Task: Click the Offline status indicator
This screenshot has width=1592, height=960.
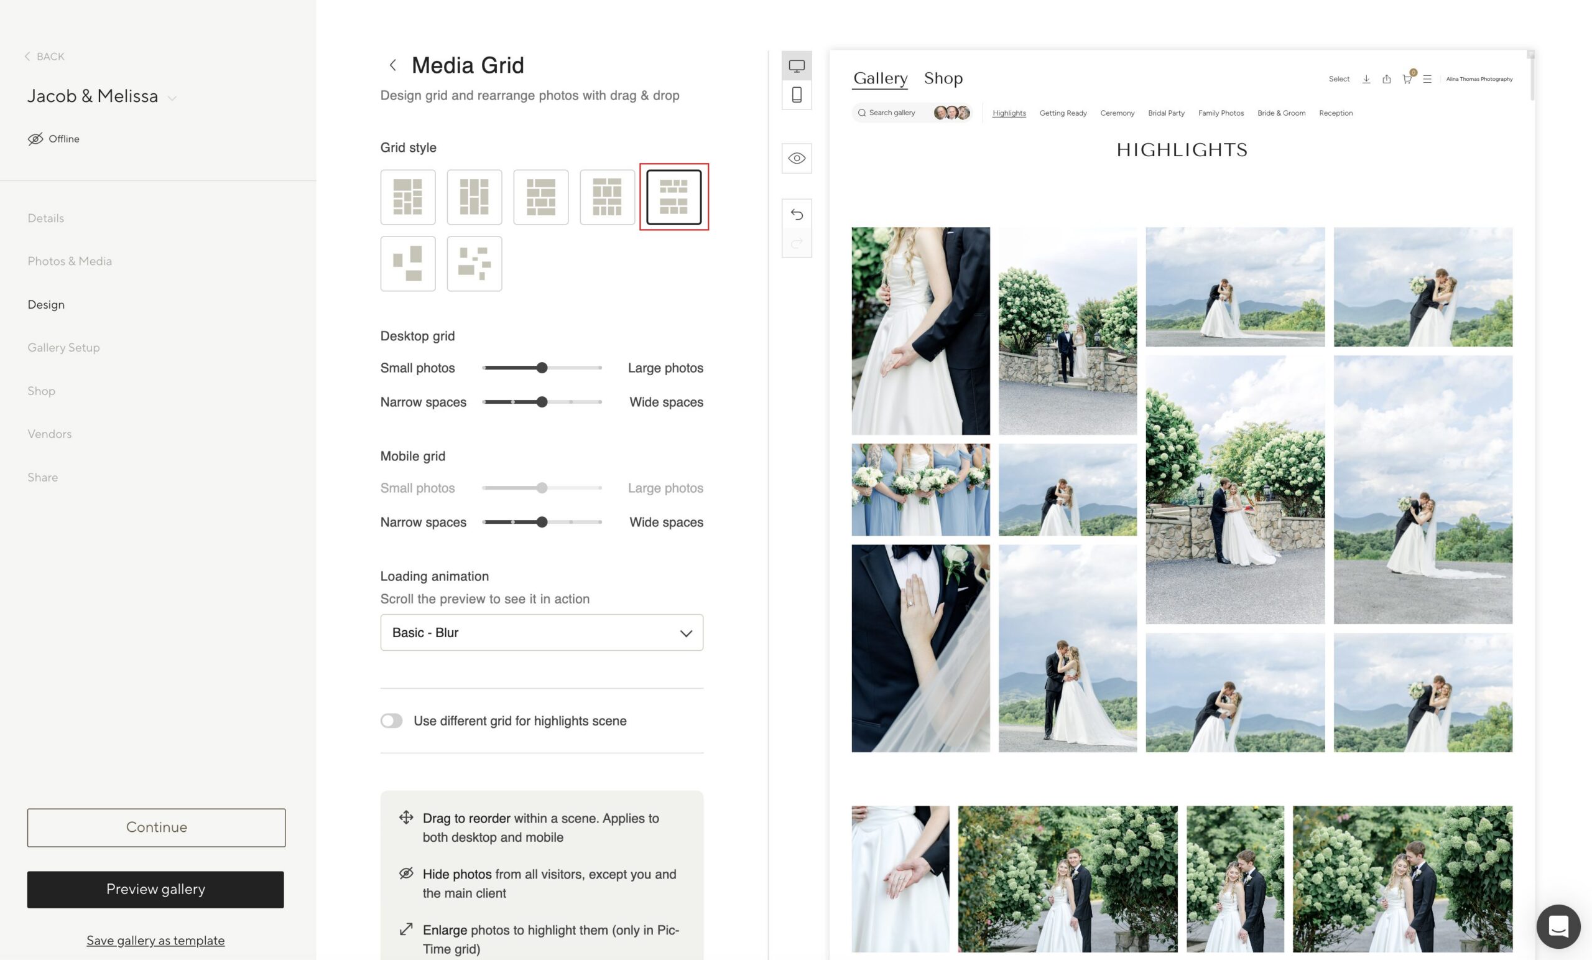Action: pos(53,139)
